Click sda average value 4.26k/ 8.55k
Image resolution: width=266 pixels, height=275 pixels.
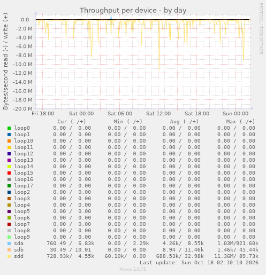[x=183, y=243]
